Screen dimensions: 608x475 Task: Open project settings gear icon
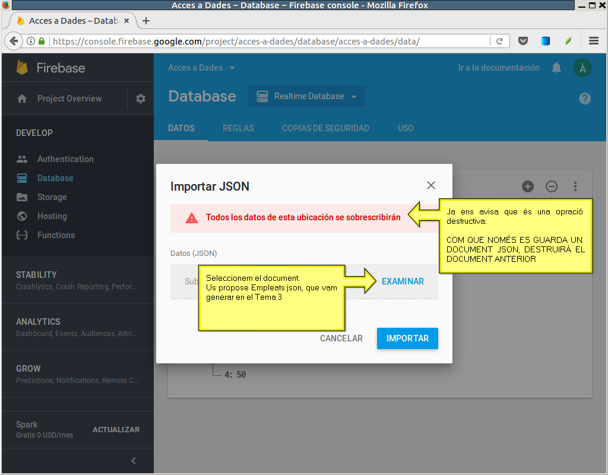(x=141, y=99)
